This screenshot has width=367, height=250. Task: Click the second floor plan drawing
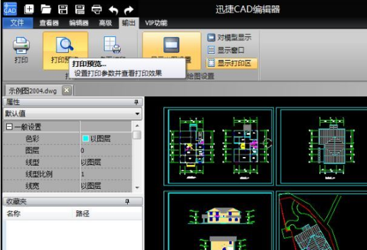(247, 148)
